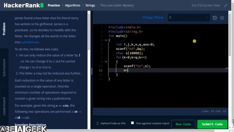Click the scanf("%d",&q); code line
Image resolution: width=234 pixels, height=132 pixels.
click(130, 49)
